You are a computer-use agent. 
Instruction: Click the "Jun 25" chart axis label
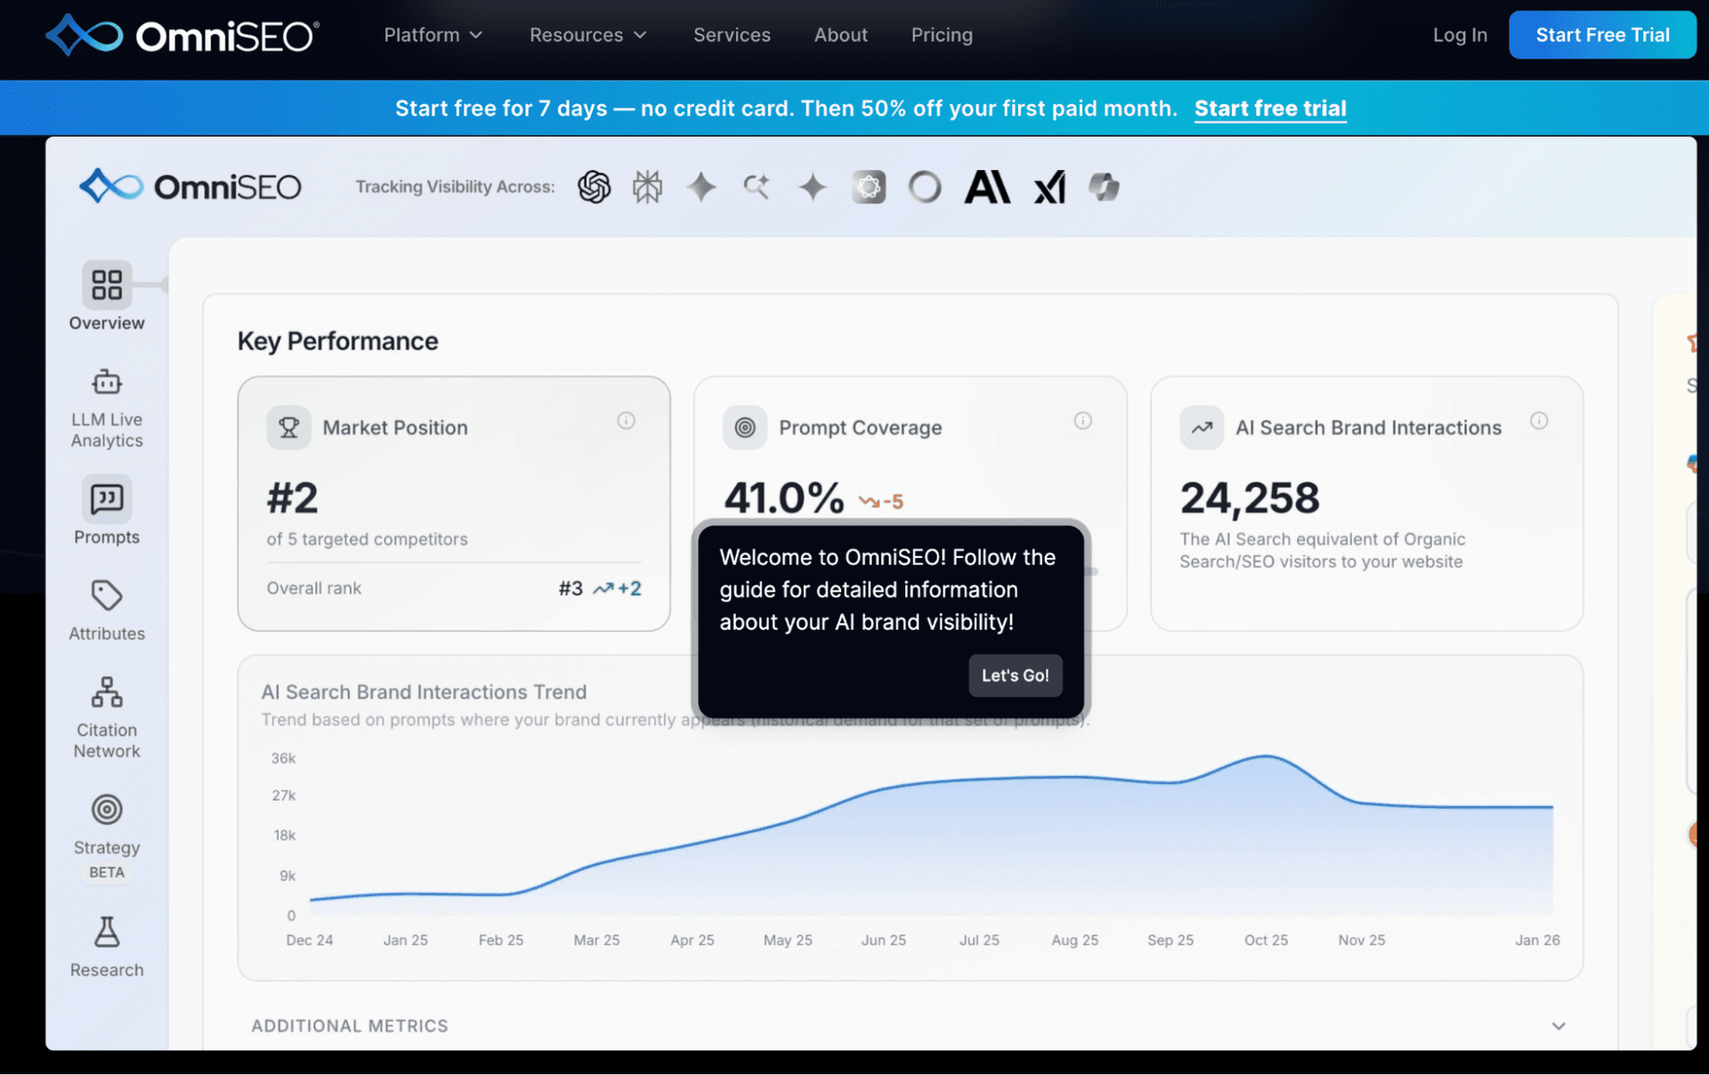pos(883,940)
